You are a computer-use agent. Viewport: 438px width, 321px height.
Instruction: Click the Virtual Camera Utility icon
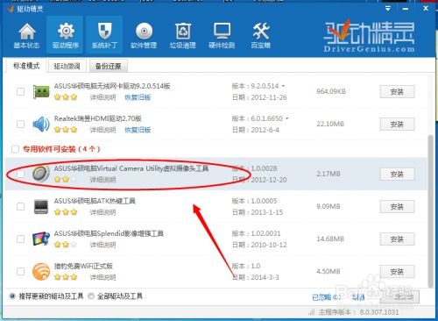click(x=41, y=174)
